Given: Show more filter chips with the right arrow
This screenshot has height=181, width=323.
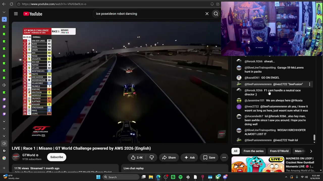Looking at the screenshot, I should pos(311,151).
